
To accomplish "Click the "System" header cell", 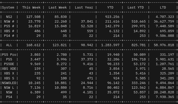I will pyautogui.click(x=8, y=8).
